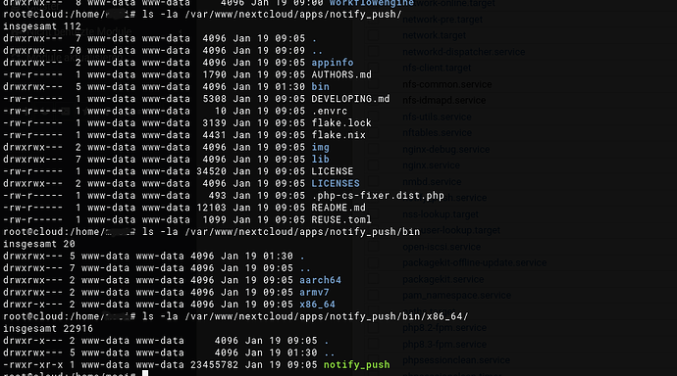Image resolution: width=677 pixels, height=376 pixels.
Task: Click the README.md filename in the listing
Action: (x=338, y=208)
